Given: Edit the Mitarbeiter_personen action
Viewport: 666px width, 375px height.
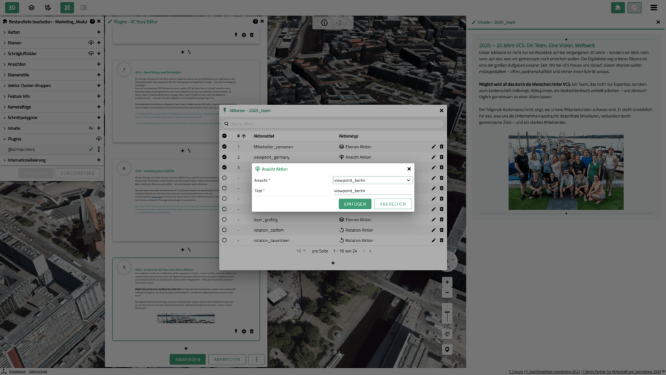Looking at the screenshot, I should (x=433, y=146).
